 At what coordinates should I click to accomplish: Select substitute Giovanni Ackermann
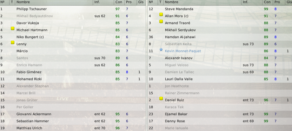[73, 114]
